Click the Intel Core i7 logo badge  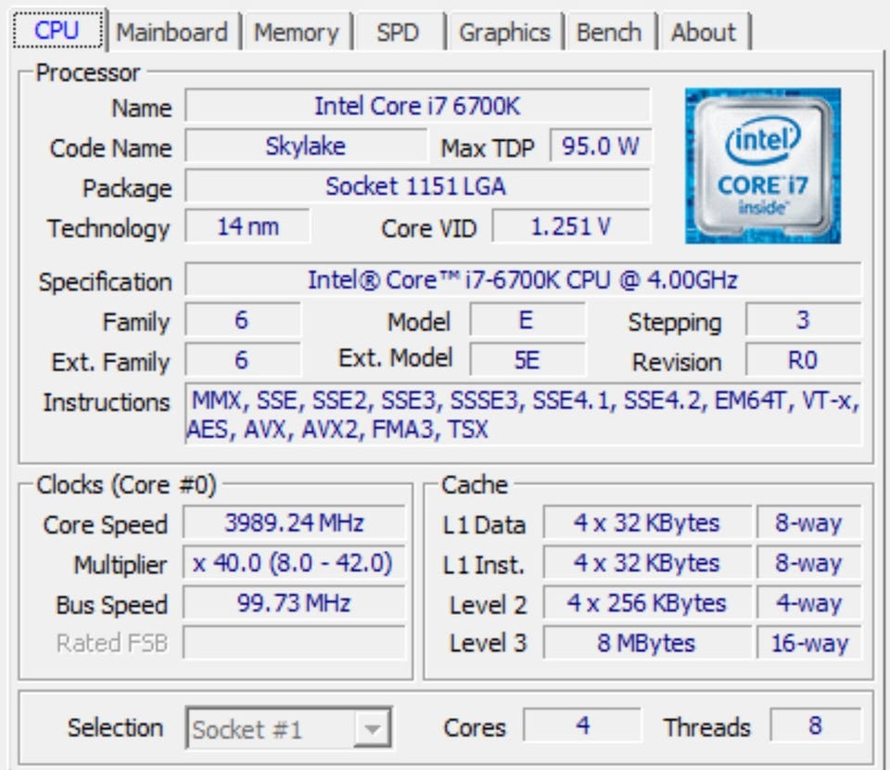[763, 166]
